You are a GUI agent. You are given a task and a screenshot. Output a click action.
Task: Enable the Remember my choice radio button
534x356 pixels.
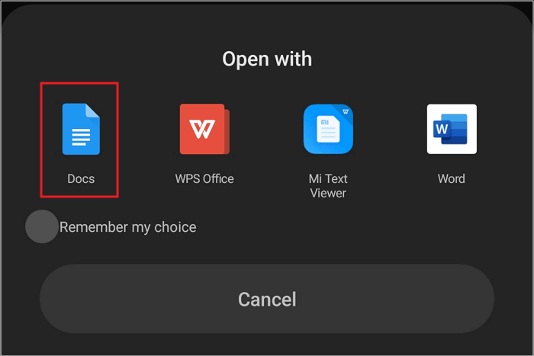click(42, 226)
